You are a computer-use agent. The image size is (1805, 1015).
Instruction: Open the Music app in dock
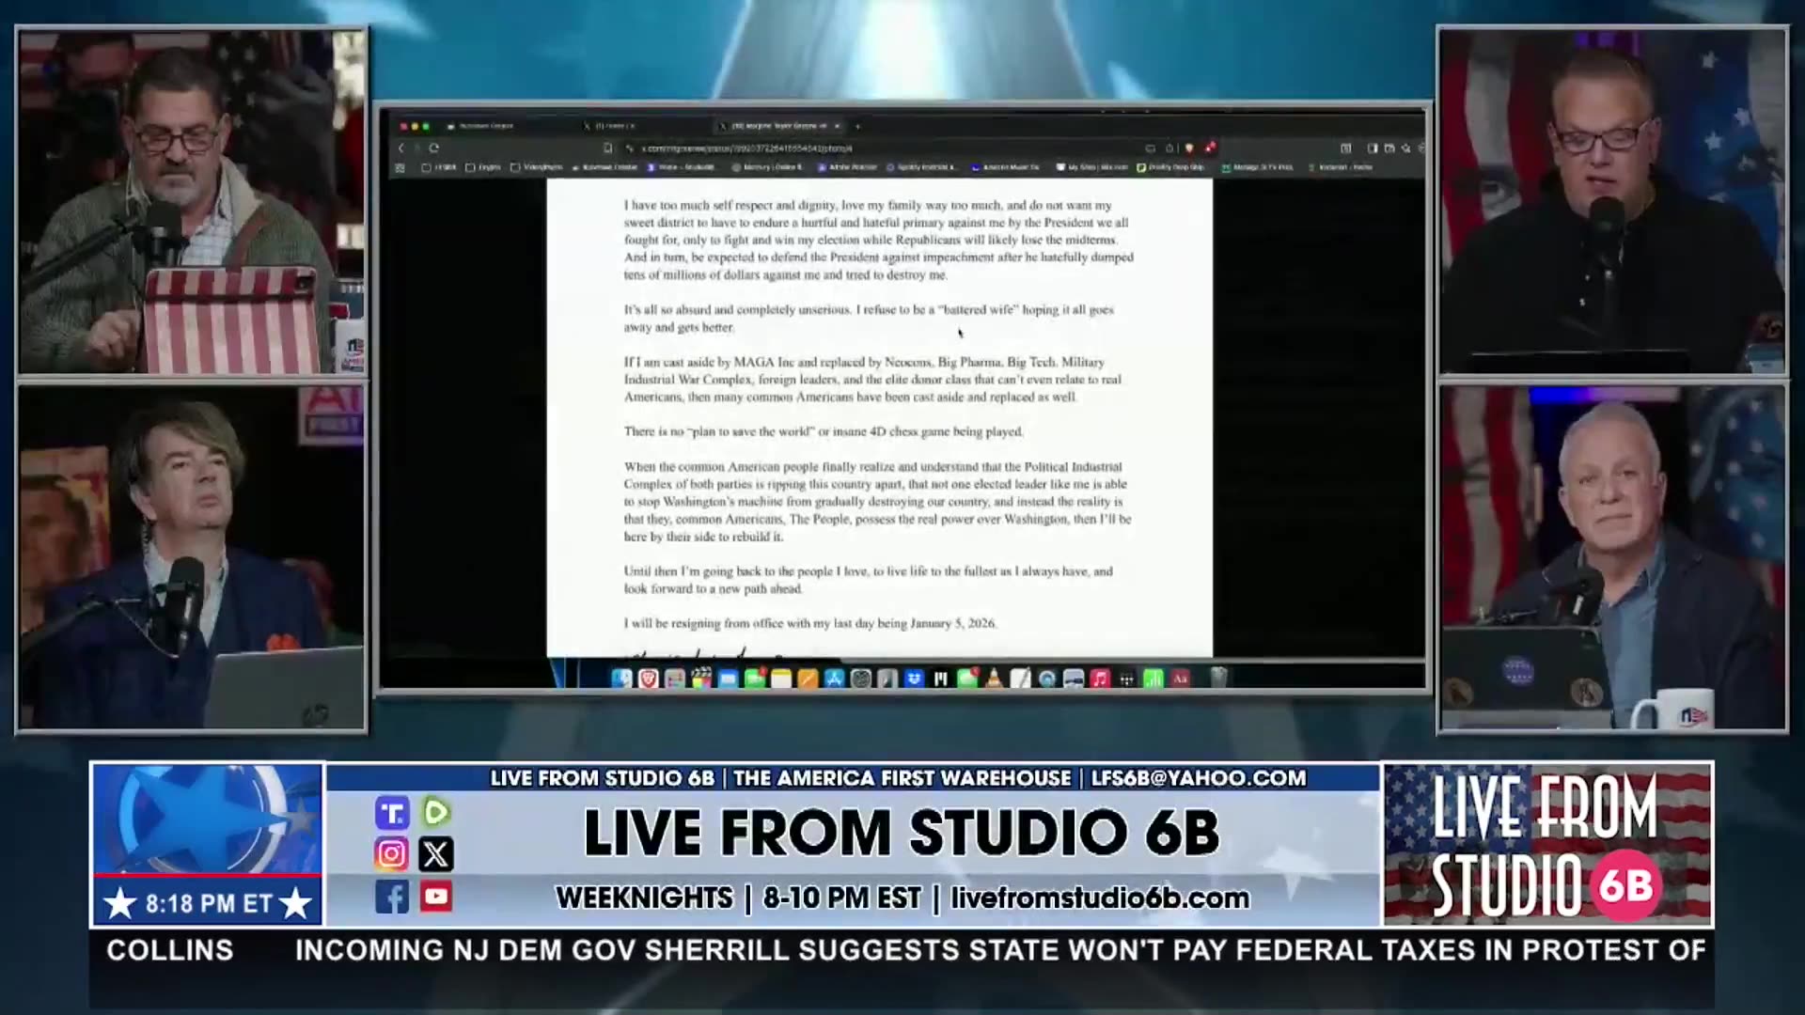click(1099, 679)
